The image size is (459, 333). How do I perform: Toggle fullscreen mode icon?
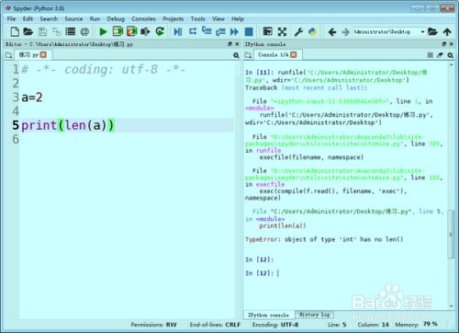[282, 31]
